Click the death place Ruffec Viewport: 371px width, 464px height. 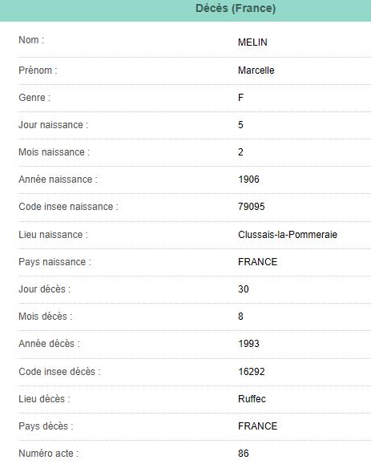[x=252, y=399]
